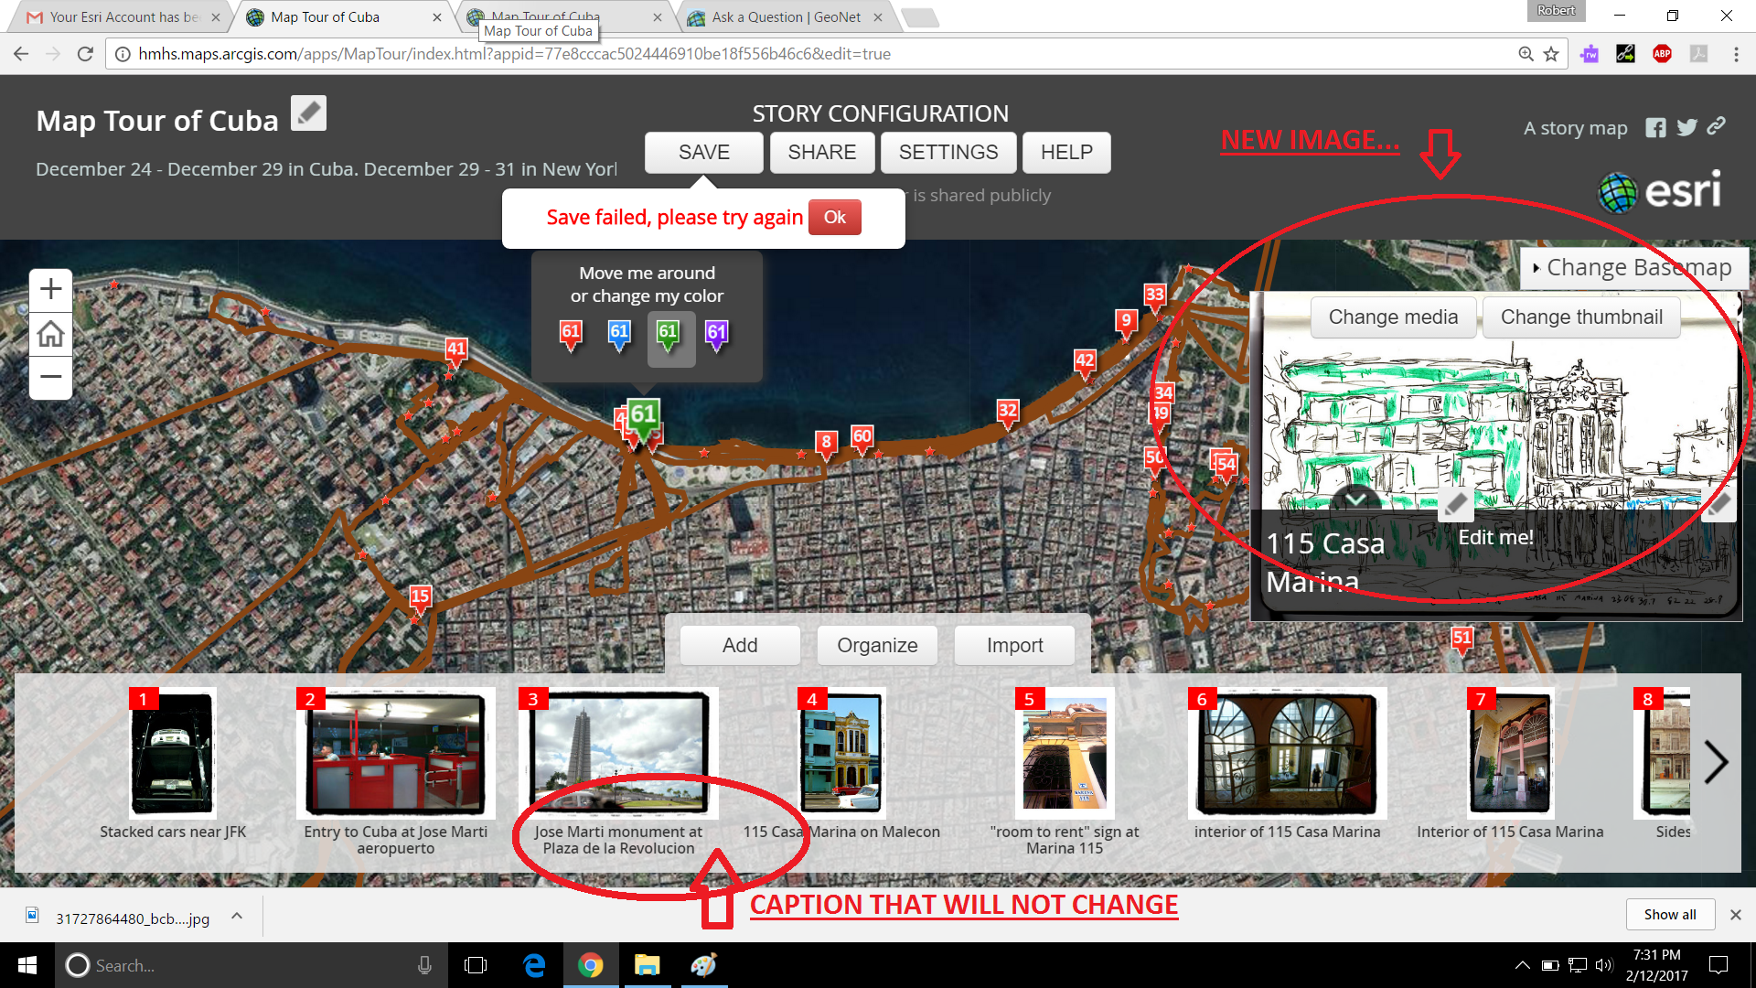The height and width of the screenshot is (988, 1756).
Task: Add a new tour point
Action: (740, 646)
